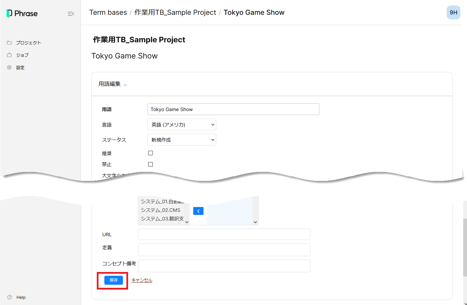
Task: Click the キャンセル link
Action: (142, 280)
